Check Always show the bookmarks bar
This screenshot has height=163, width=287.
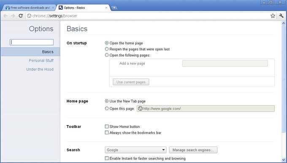tap(107, 133)
